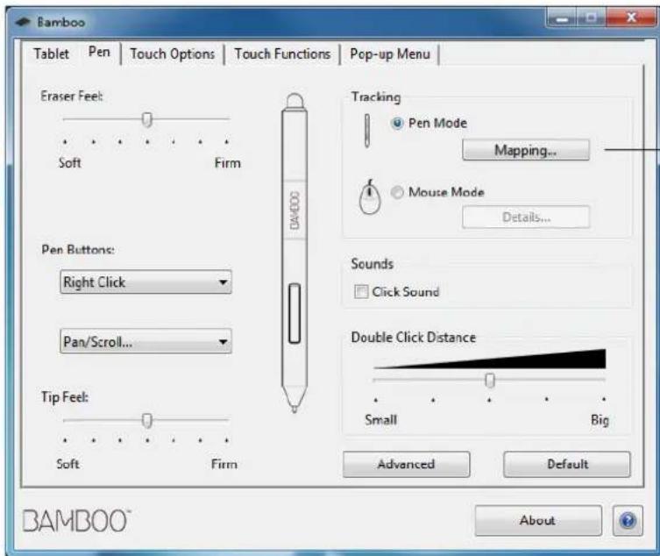Click the 'Sounds' group label
Image resolution: width=660 pixels, height=556 pixels.
pos(373,264)
